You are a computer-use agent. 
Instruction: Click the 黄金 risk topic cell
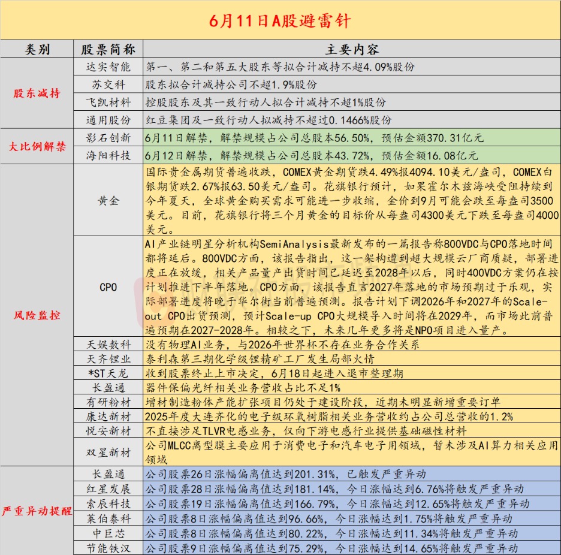point(108,200)
